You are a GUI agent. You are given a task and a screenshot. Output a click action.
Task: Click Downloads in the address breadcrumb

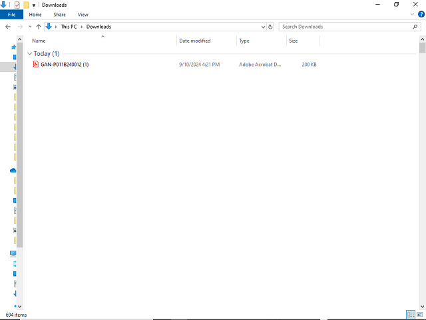99,27
